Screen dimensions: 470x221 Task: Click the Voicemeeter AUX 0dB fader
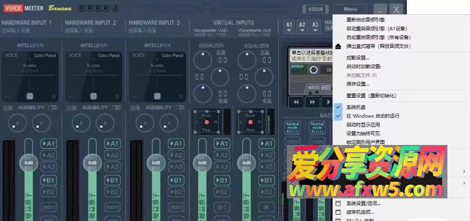pos(246,163)
